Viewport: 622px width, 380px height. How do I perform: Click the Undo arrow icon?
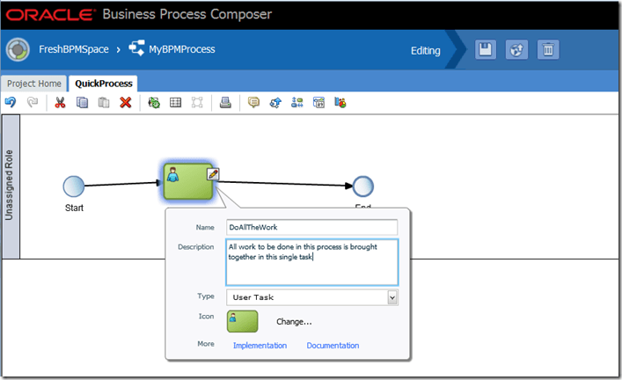click(11, 102)
